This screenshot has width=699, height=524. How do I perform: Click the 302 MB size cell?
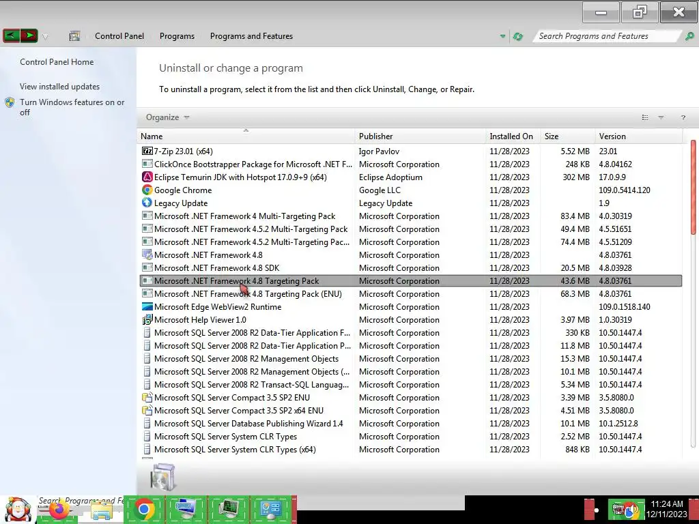point(576,177)
